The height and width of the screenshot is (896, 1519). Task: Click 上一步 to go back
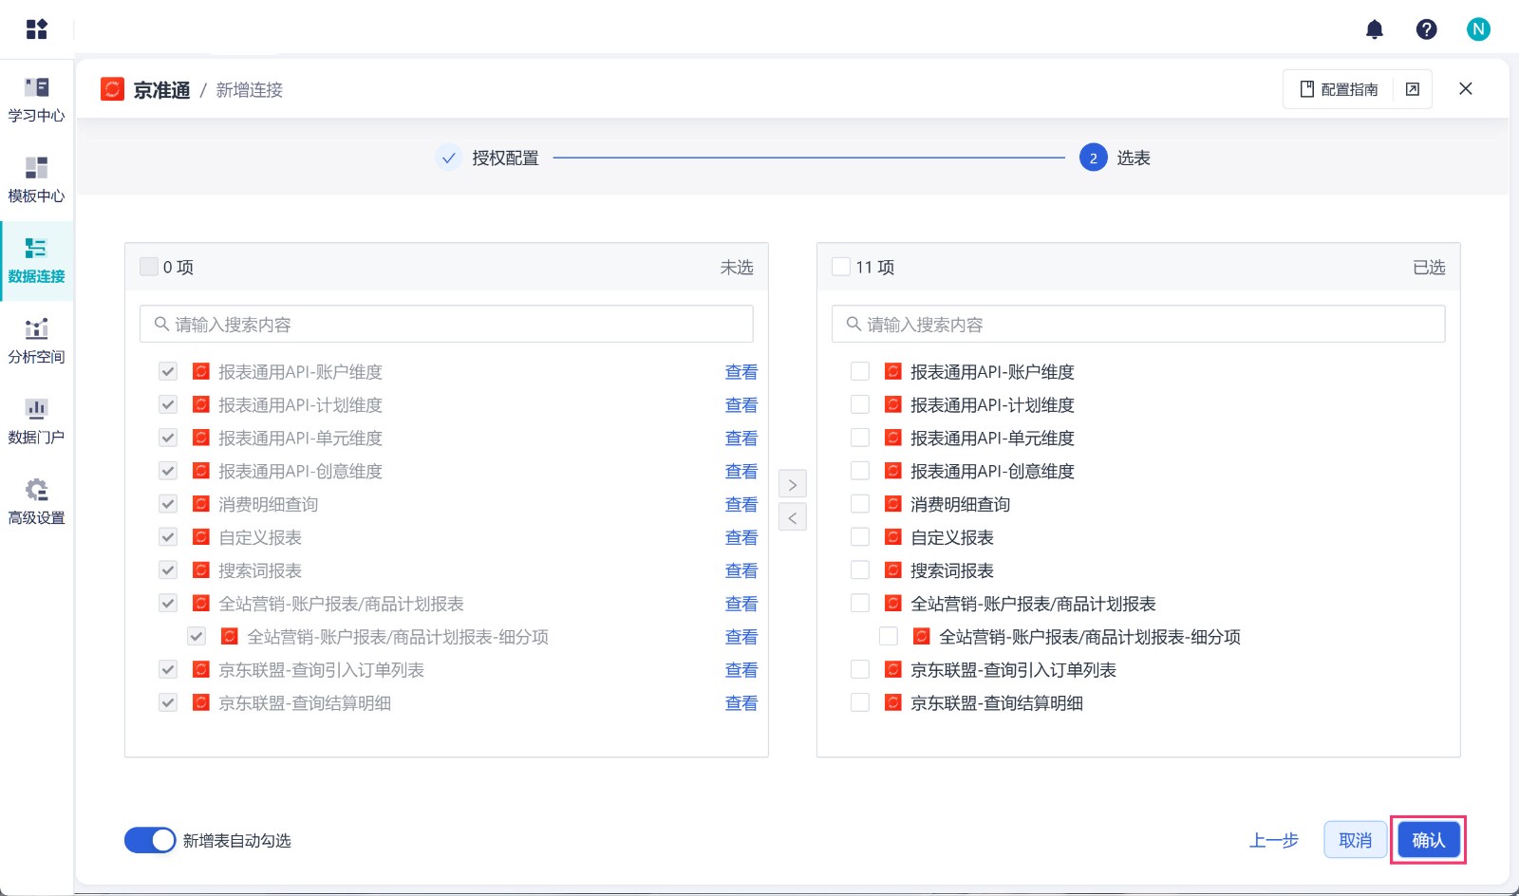(x=1273, y=840)
